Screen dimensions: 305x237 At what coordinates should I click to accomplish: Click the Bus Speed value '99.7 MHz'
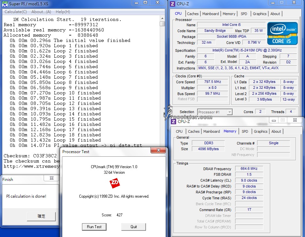(213, 93)
